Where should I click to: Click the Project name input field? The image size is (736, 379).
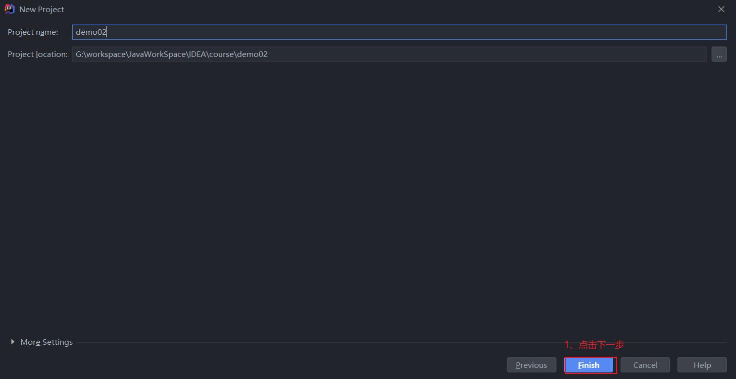pyautogui.click(x=399, y=32)
